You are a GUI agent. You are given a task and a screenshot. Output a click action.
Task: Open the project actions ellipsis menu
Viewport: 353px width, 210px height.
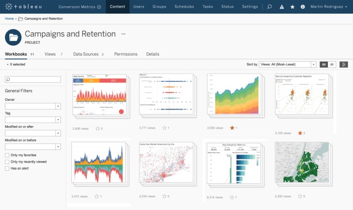pos(123,34)
